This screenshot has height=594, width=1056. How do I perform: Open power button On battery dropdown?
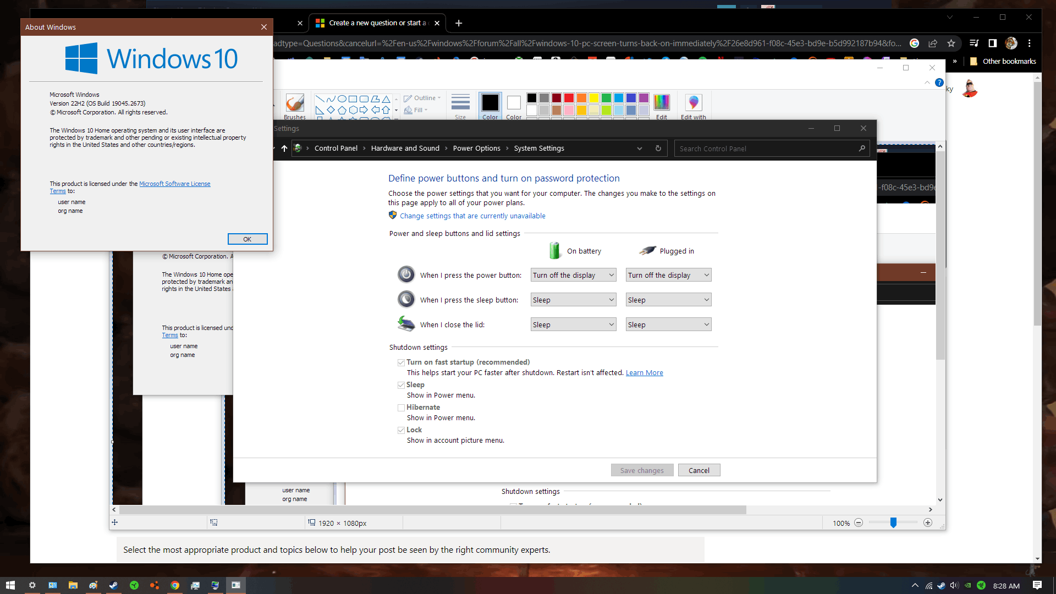click(x=573, y=275)
